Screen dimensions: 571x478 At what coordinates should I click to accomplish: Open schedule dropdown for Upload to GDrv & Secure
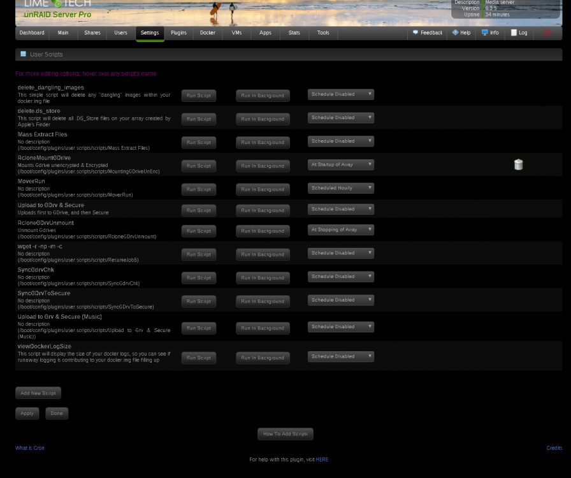coord(341,209)
